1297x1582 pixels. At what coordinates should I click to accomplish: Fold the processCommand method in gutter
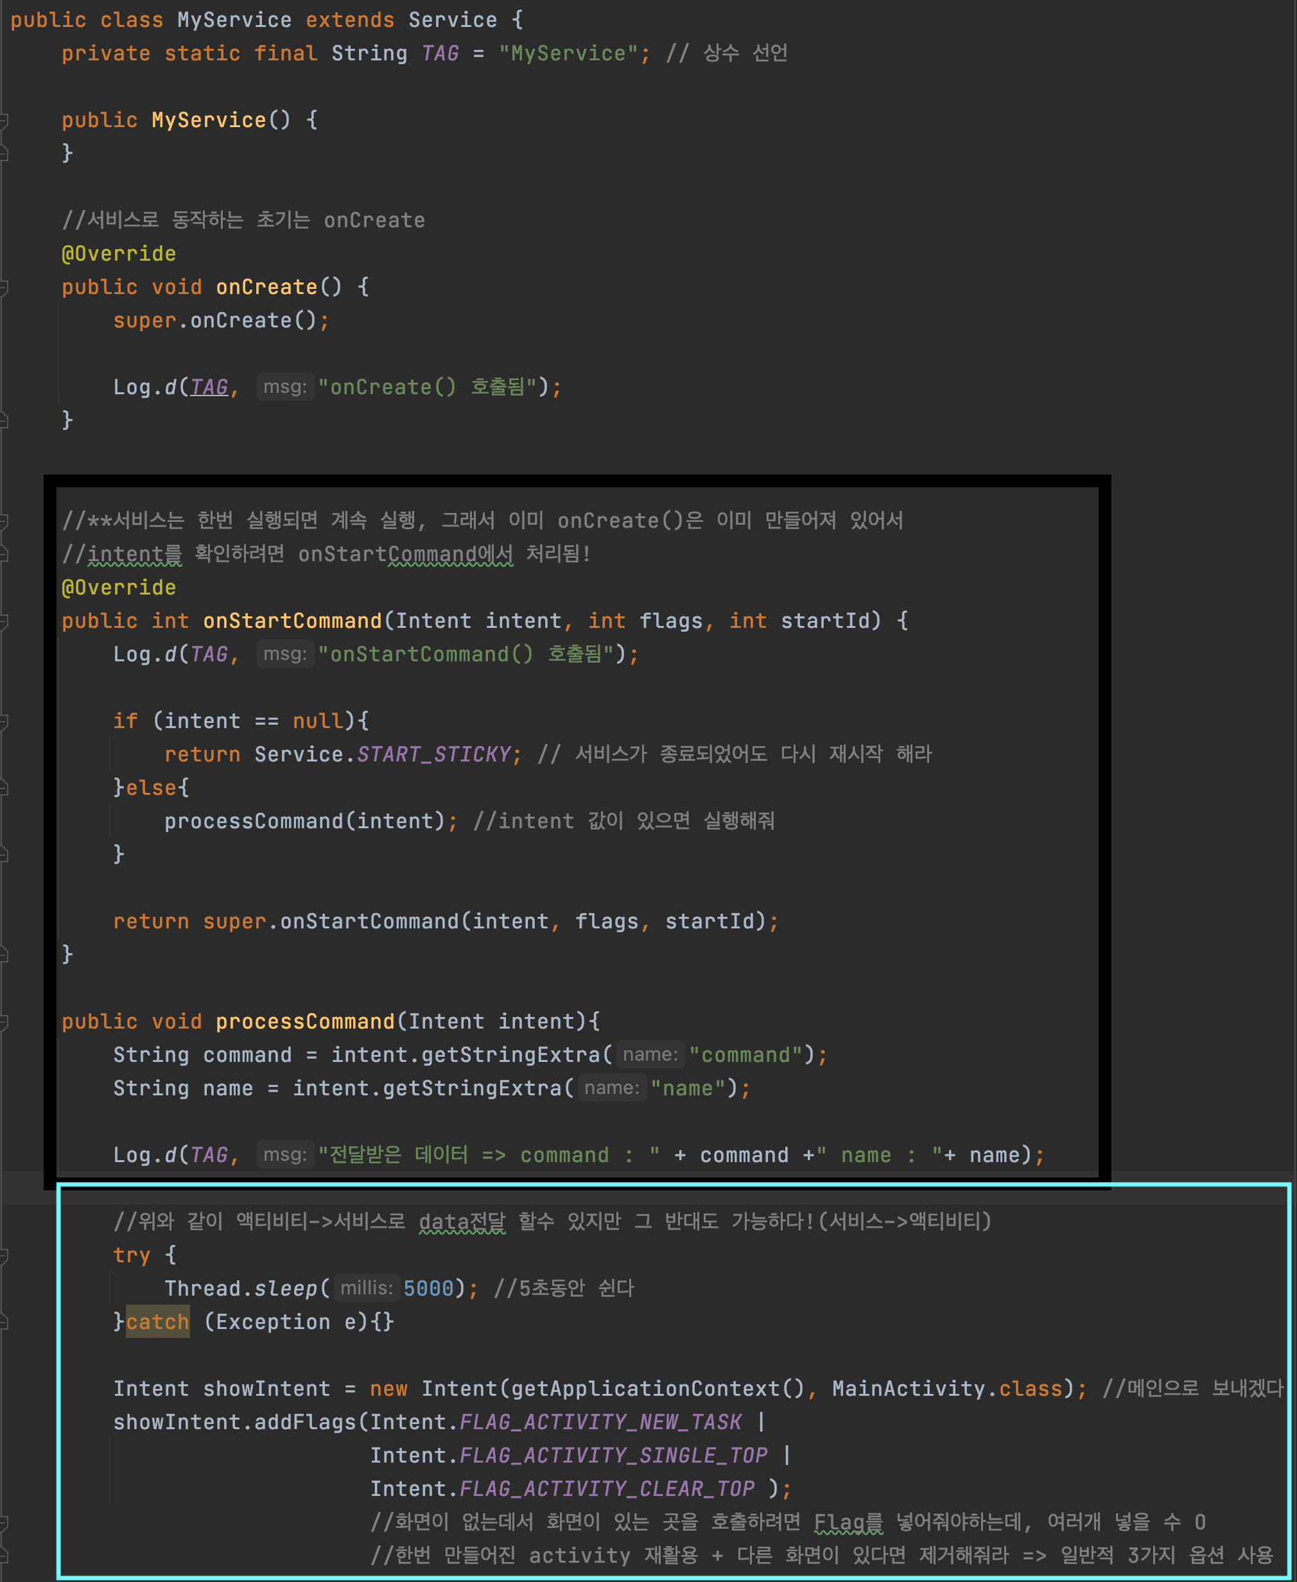coord(4,1021)
